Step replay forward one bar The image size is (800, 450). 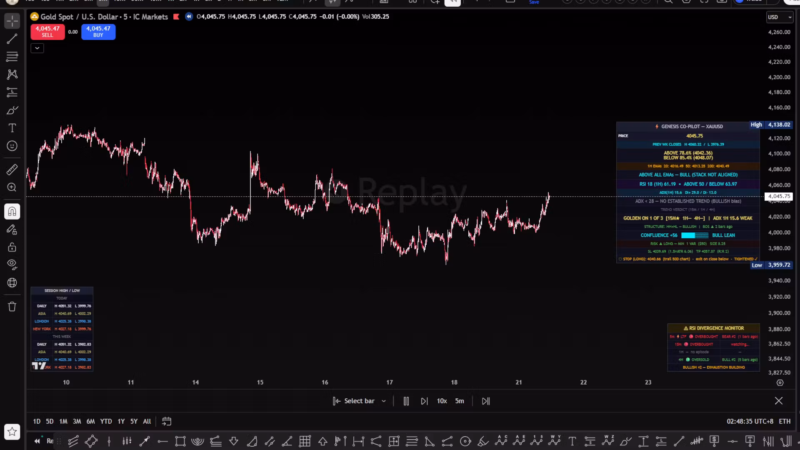point(424,401)
